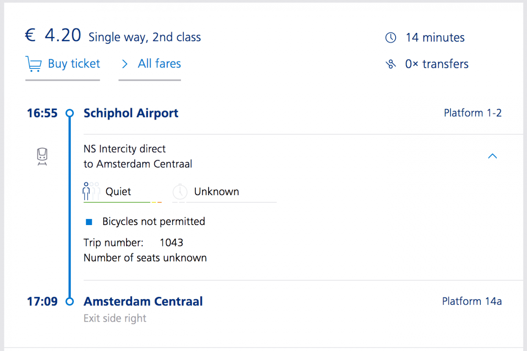Select the Amsterdam Centraal station name
Image resolution: width=527 pixels, height=351 pixels.
143,302
